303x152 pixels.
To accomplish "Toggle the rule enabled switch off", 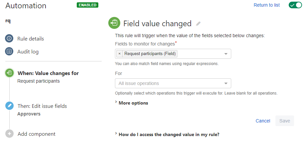I will pos(295,5).
